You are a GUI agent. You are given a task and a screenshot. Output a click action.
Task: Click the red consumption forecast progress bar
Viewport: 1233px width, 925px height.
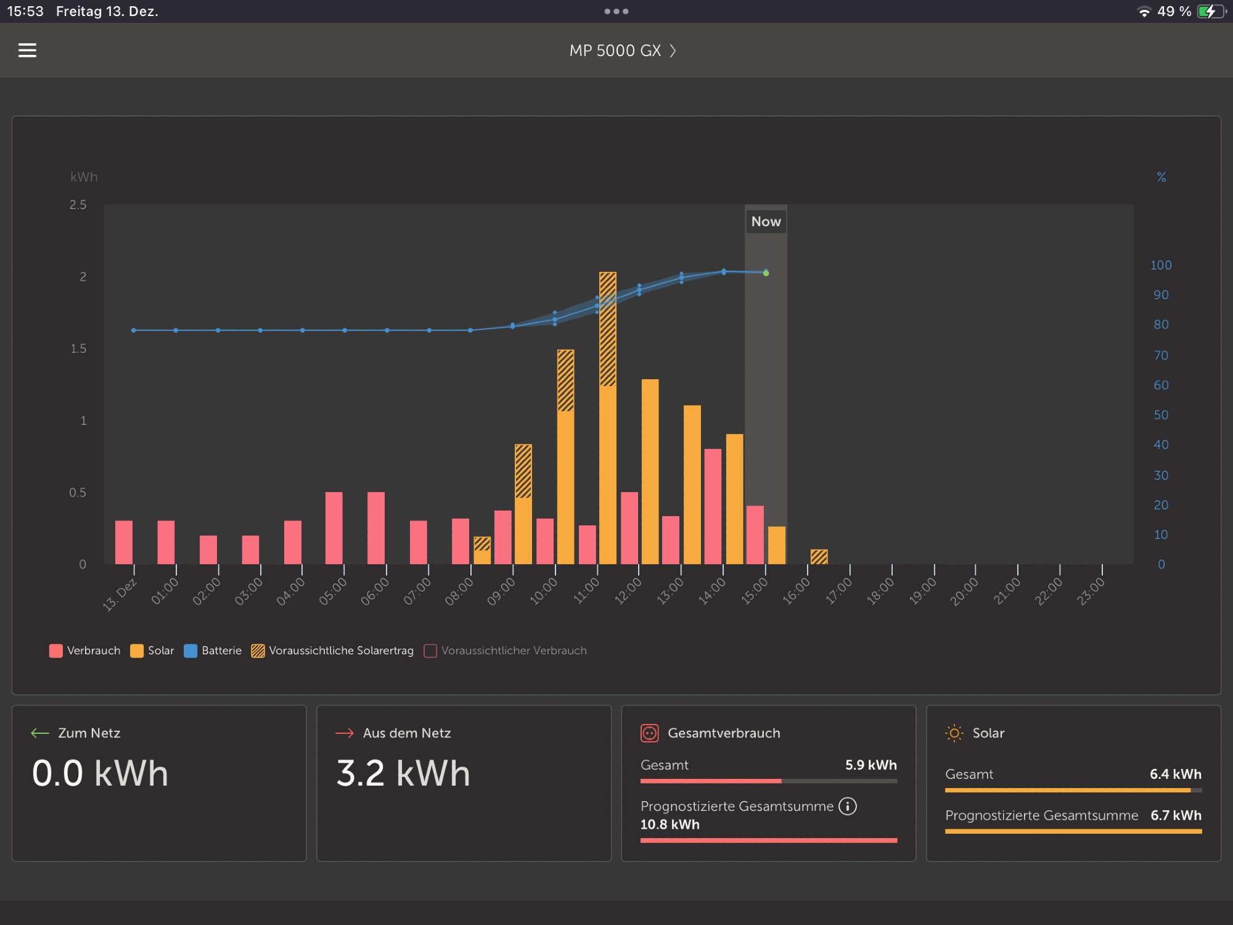[x=769, y=841]
